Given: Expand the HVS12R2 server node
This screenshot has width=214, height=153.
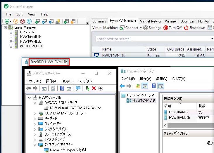Looking at the screenshot, I should pos(11,32).
